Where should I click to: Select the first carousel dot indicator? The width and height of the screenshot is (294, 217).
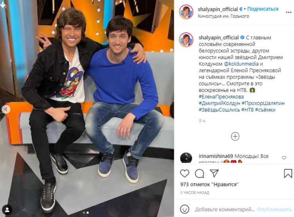click(x=84, y=213)
